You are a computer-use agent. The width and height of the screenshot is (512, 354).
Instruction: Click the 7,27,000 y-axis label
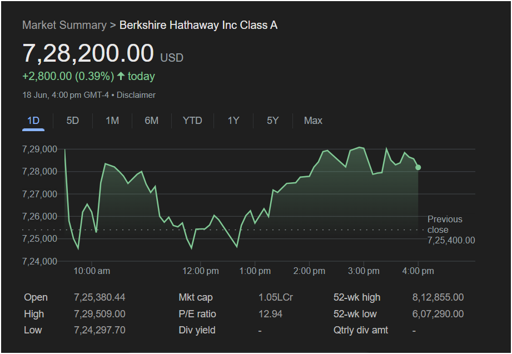pos(39,194)
